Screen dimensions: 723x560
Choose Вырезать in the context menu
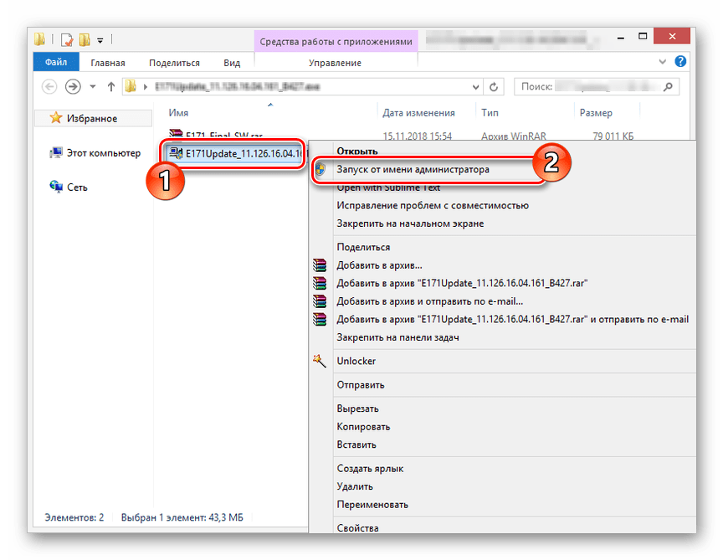[357, 408]
